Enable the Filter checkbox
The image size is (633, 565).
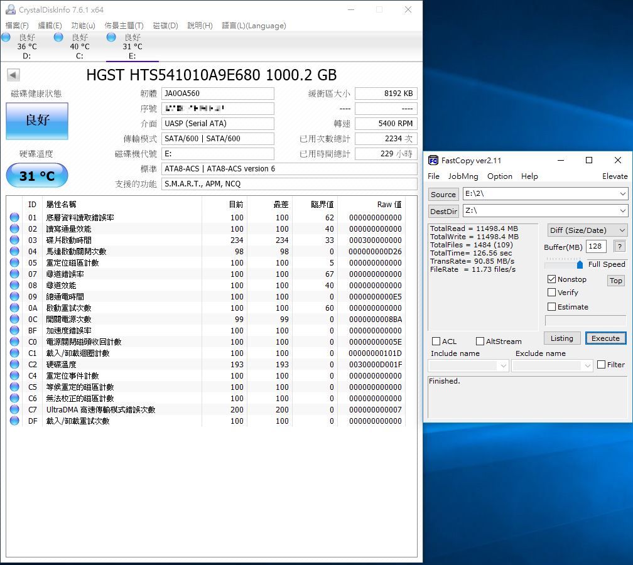601,364
